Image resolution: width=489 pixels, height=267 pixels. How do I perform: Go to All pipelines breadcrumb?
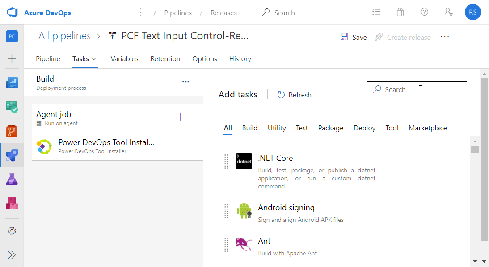[64, 36]
